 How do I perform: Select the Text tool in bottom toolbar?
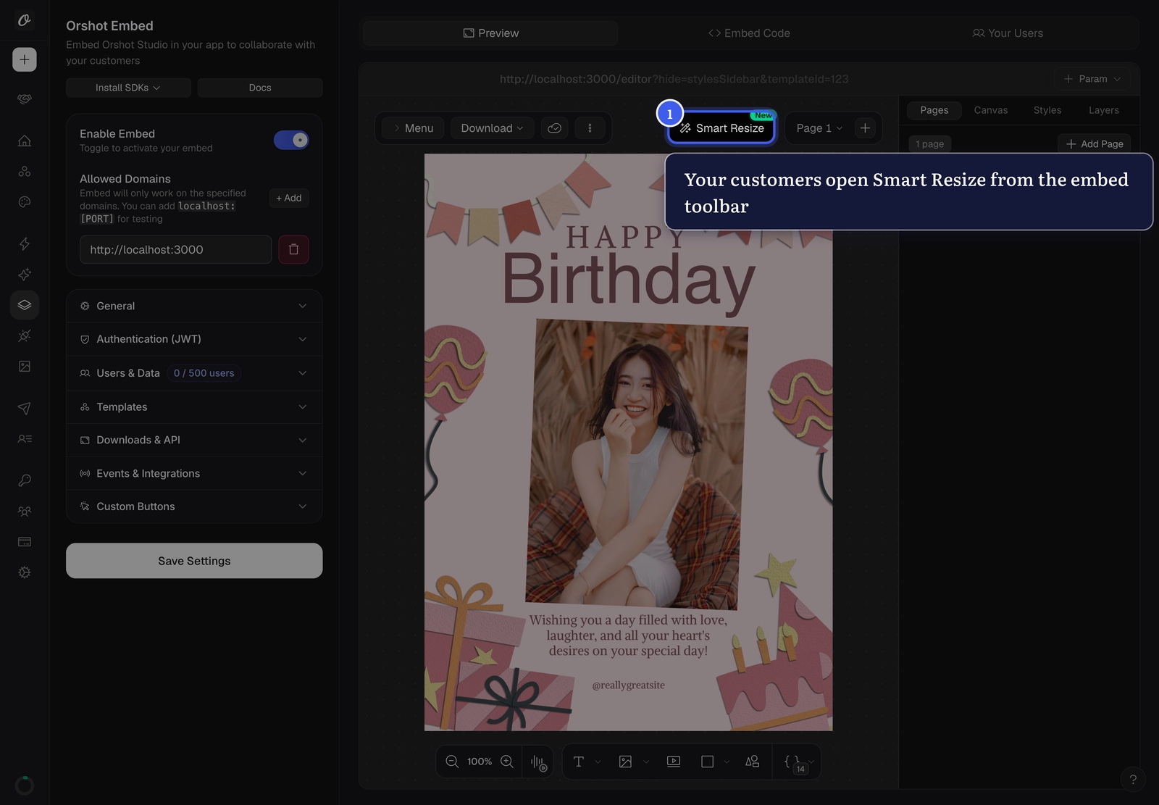579,762
